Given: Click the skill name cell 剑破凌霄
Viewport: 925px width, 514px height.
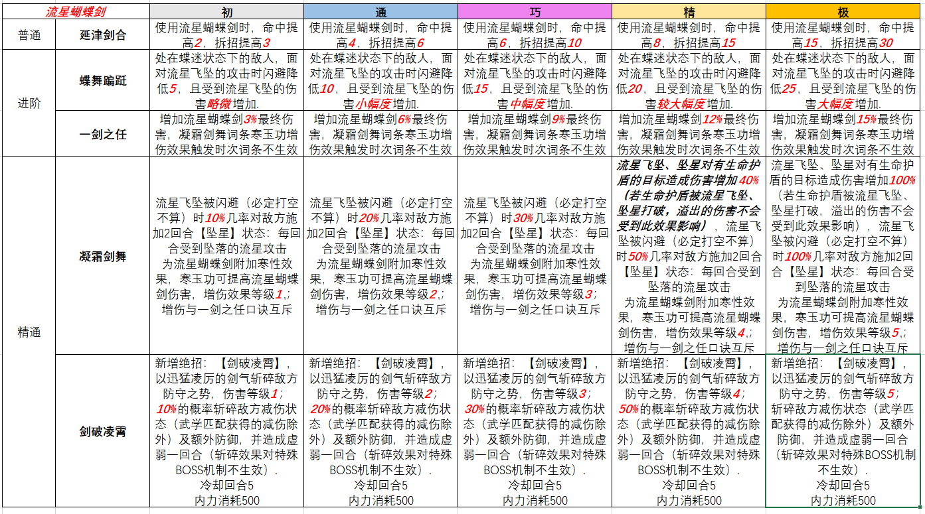Looking at the screenshot, I should coord(103,431).
